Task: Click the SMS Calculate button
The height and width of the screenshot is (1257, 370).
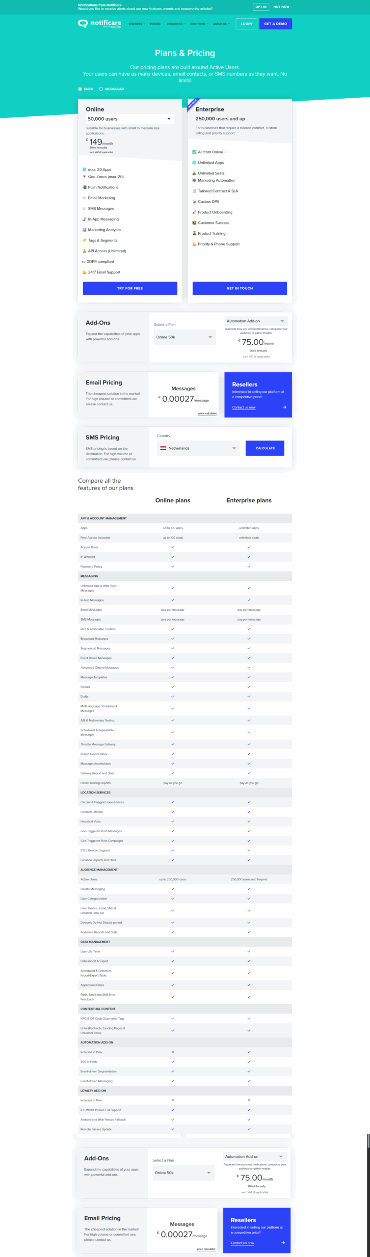Action: click(265, 448)
